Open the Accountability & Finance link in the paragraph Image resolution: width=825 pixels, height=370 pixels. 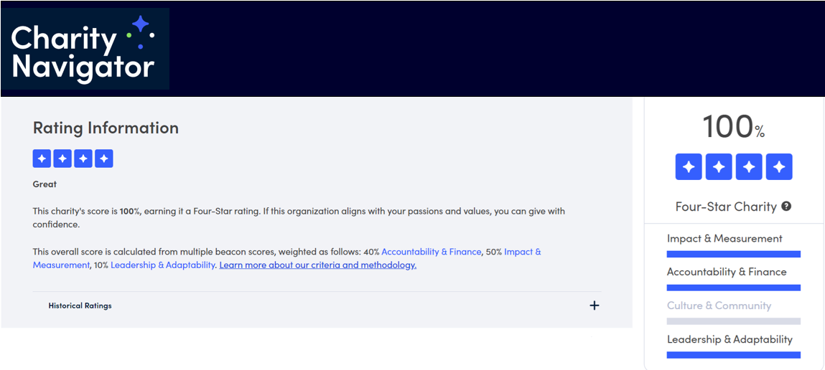tap(431, 252)
